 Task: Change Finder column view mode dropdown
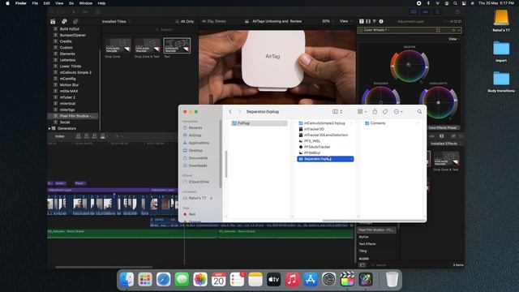[337, 112]
